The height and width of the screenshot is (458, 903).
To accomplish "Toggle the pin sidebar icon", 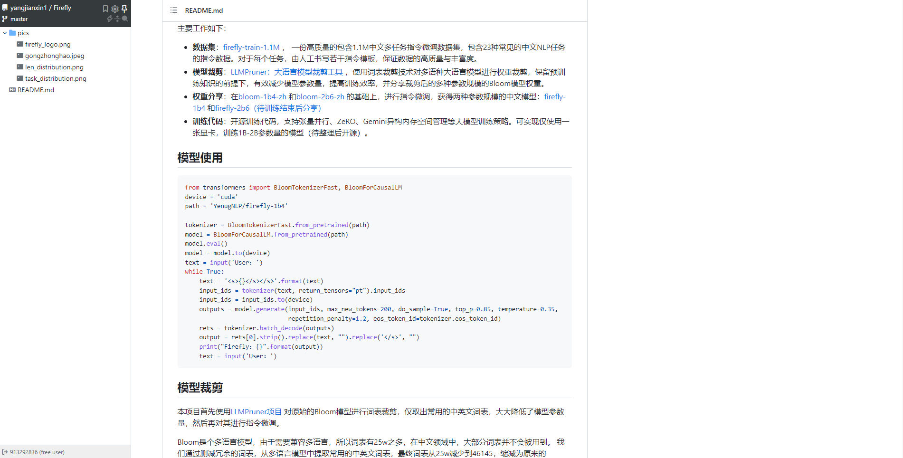I will pyautogui.click(x=124, y=9).
